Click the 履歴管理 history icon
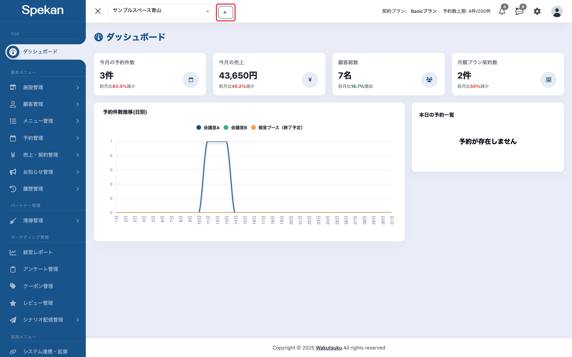The height and width of the screenshot is (357, 572). [x=13, y=189]
